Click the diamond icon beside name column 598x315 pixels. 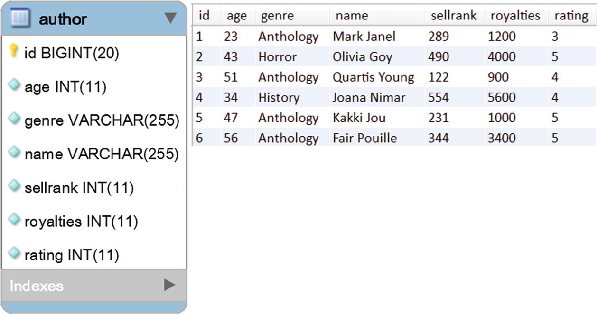point(15,152)
